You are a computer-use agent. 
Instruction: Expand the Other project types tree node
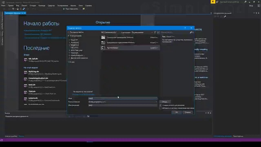(x=69, y=58)
